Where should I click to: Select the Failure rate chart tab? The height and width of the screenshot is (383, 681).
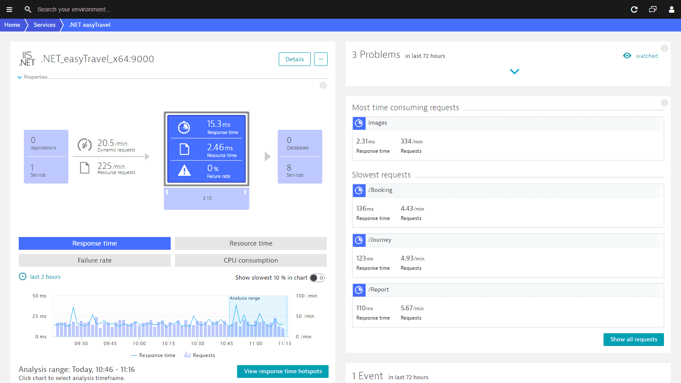(x=94, y=260)
